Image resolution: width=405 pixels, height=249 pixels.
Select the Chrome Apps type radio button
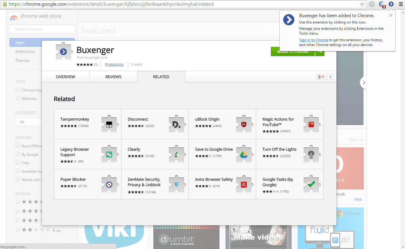pos(17,90)
